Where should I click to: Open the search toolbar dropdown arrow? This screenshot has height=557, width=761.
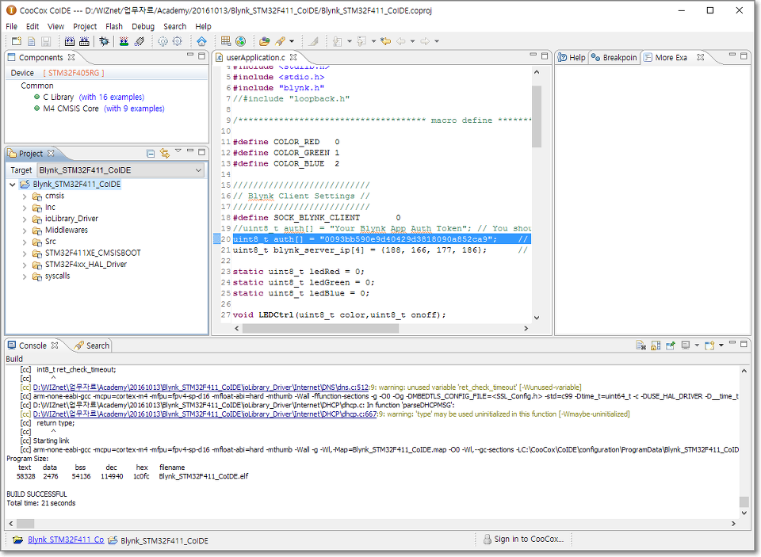tap(291, 41)
